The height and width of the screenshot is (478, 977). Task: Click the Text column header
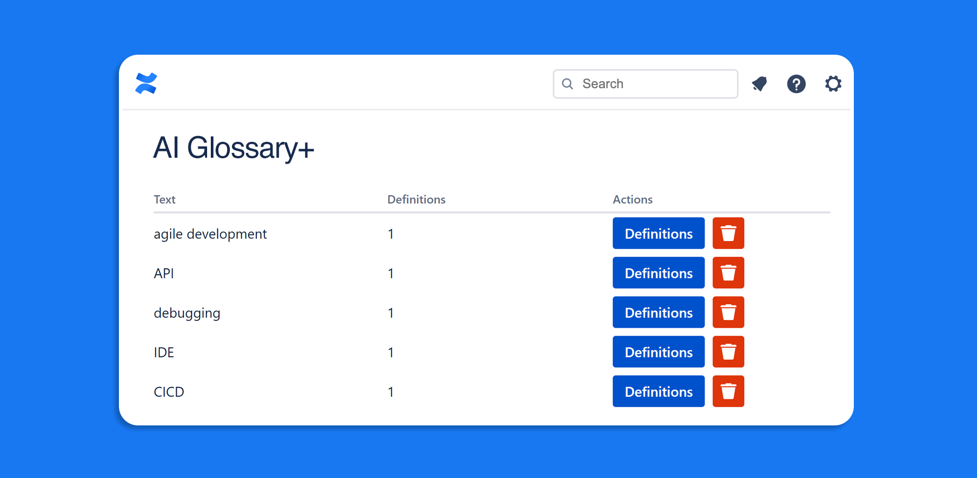tap(165, 200)
